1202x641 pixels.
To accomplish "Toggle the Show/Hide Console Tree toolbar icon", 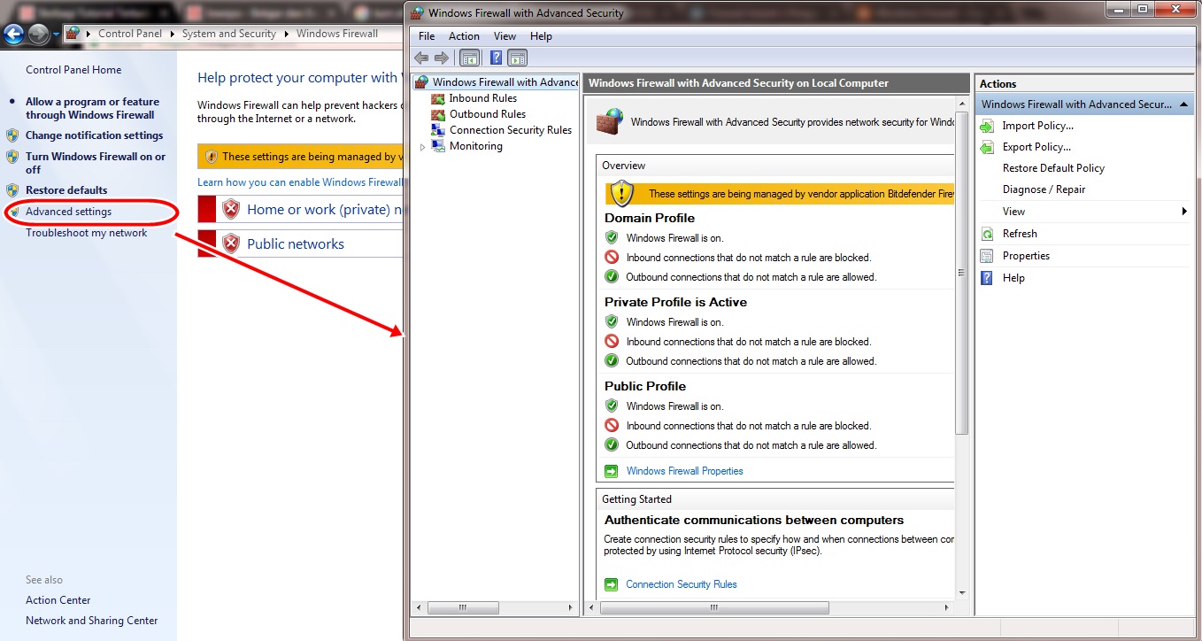I will pos(469,58).
